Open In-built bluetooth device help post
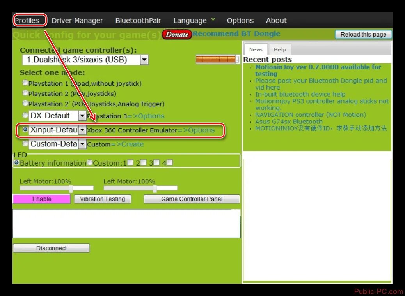Viewport: 405px width, 296px height. point(300,94)
